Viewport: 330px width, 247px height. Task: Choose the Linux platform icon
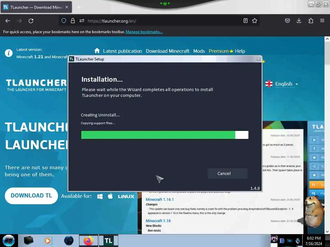(126, 197)
